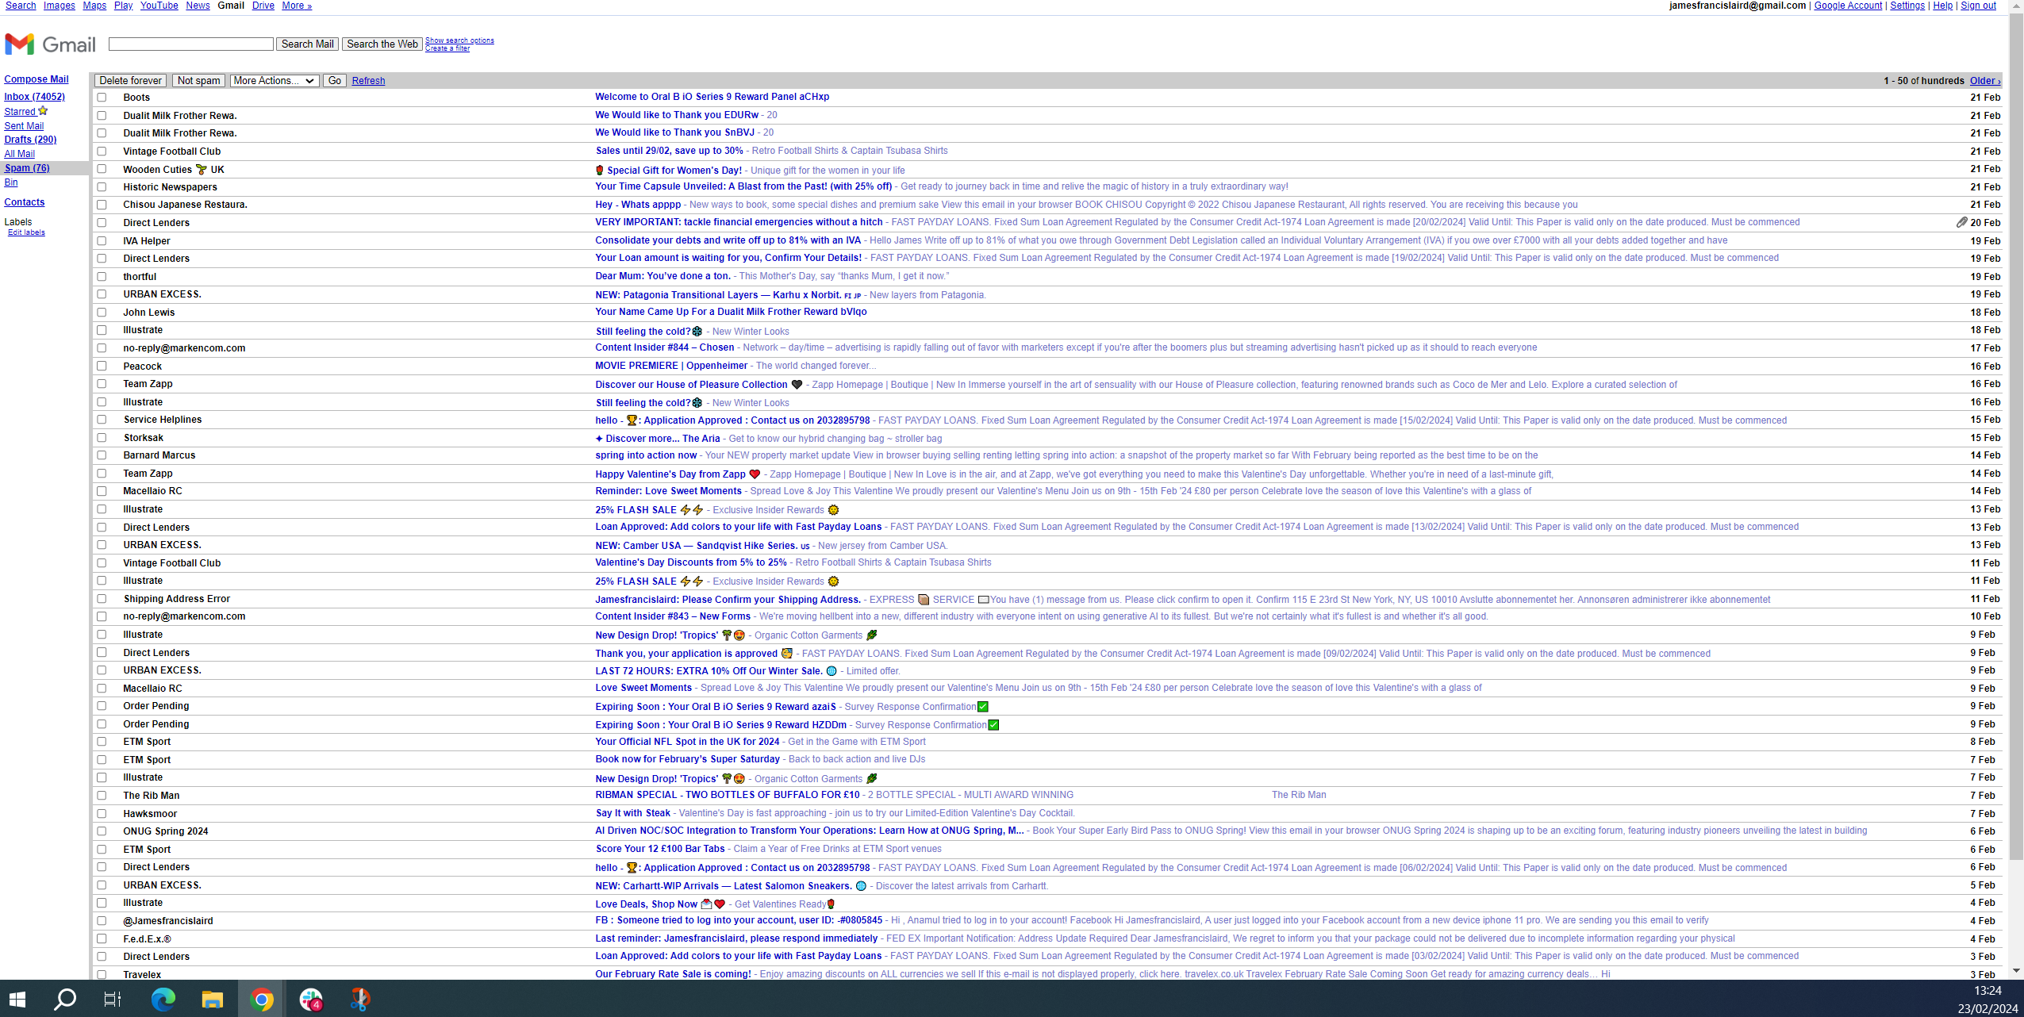Tick the checkbox for John Lewis email
This screenshot has height=1017, width=2024.
click(x=102, y=313)
